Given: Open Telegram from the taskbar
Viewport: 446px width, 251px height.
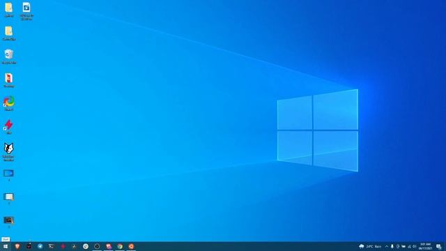Looking at the screenshot, I should [40, 246].
